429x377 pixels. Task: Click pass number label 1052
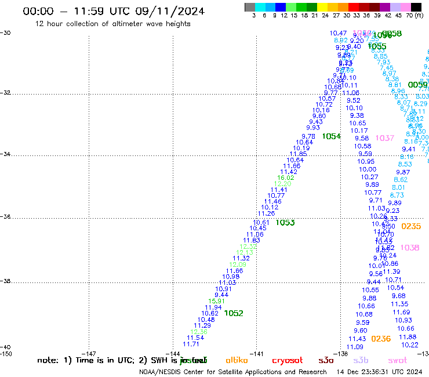[234, 313]
